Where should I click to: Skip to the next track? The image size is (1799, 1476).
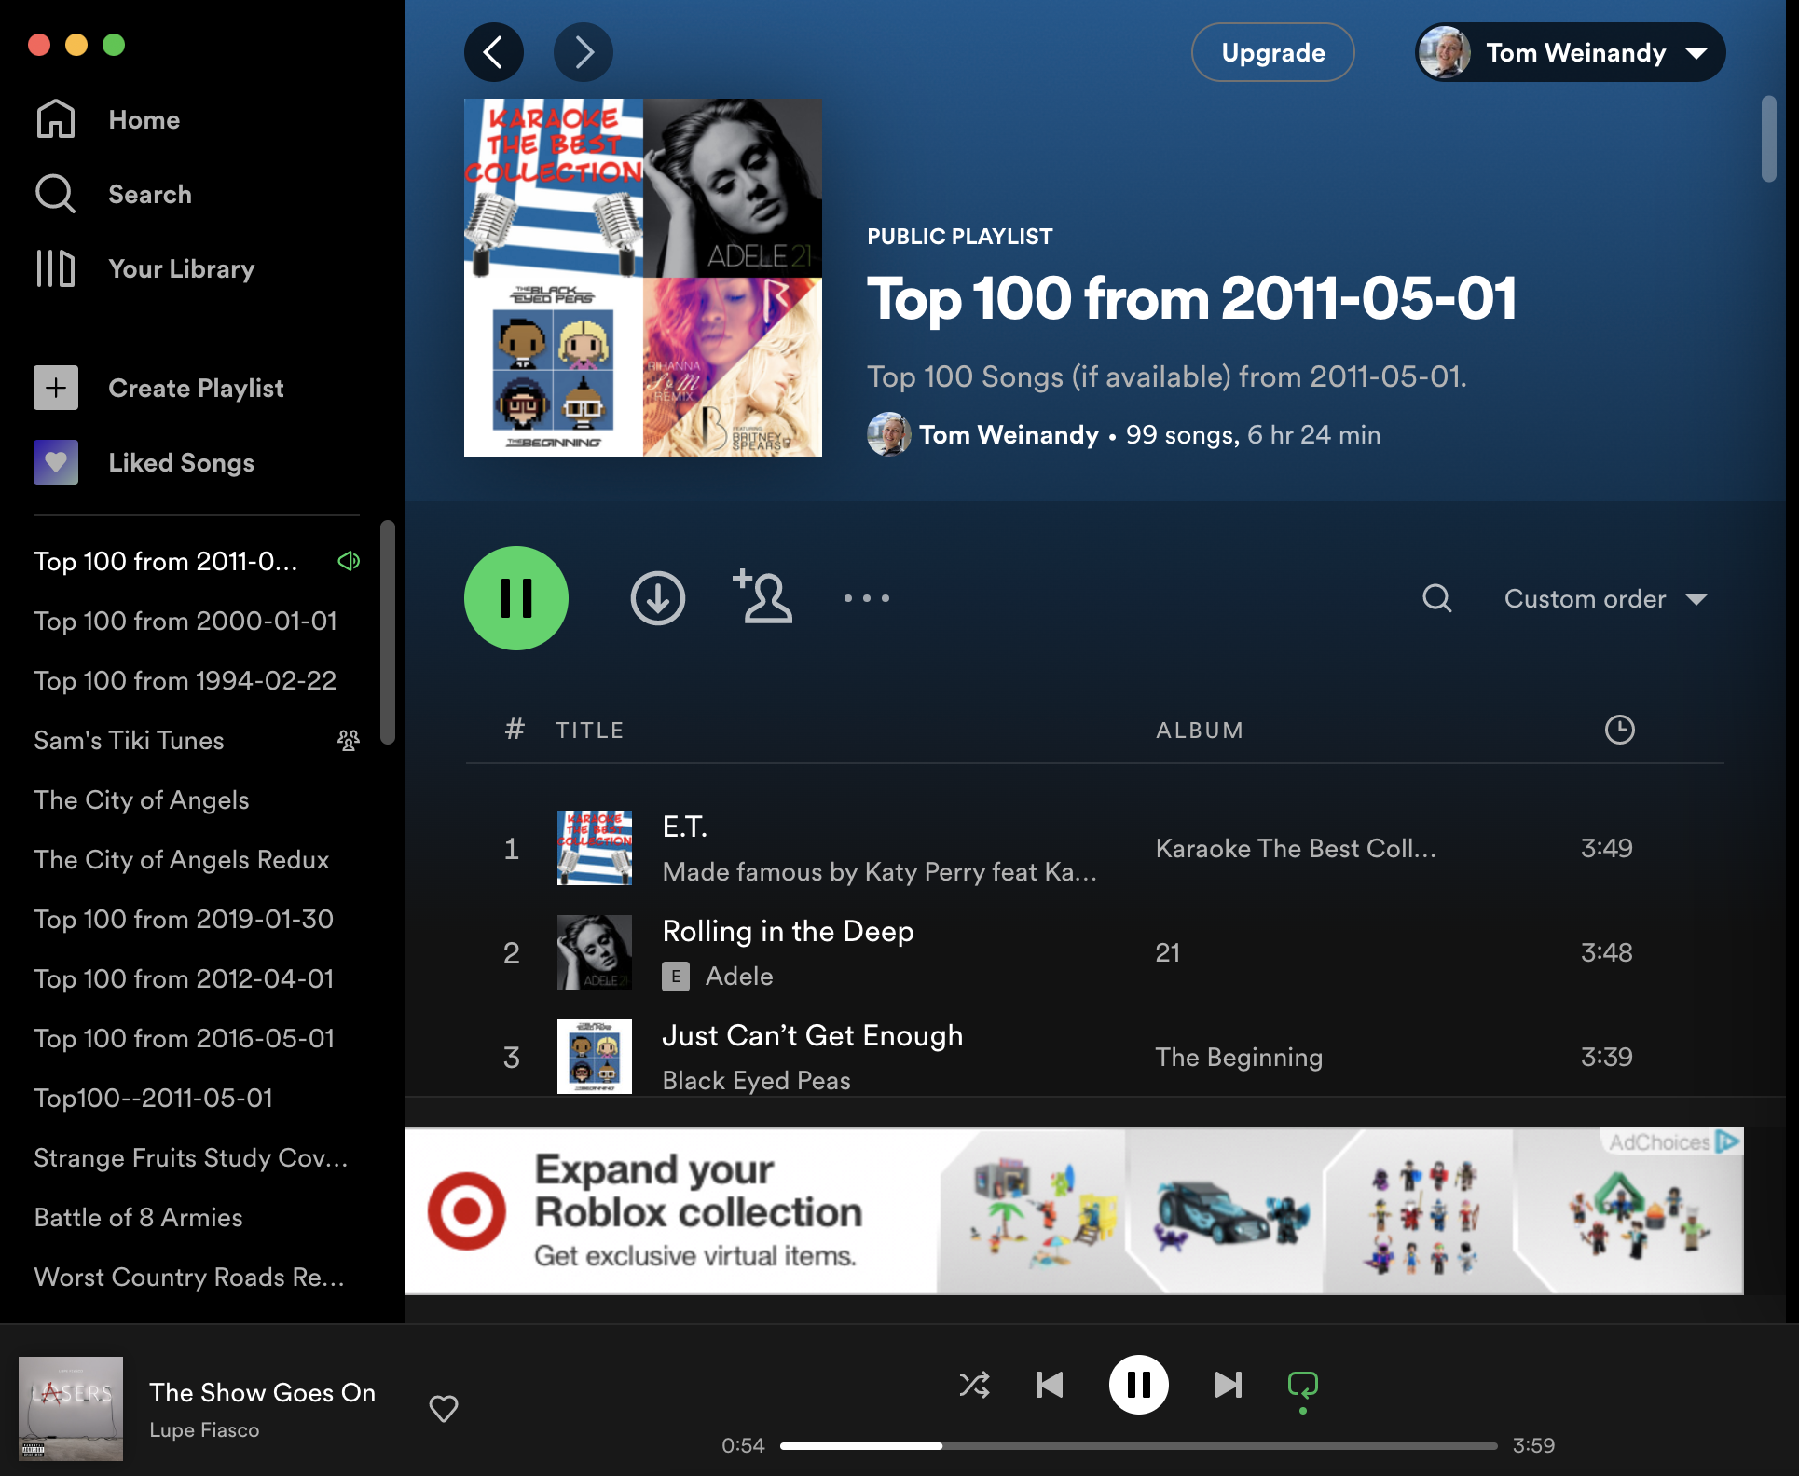(1229, 1385)
